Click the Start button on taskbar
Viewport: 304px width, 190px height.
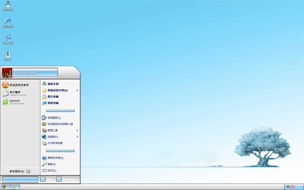point(10,187)
